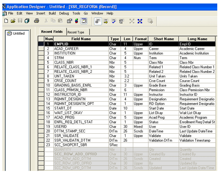Select the Untitled project tree item

(x=19, y=34)
